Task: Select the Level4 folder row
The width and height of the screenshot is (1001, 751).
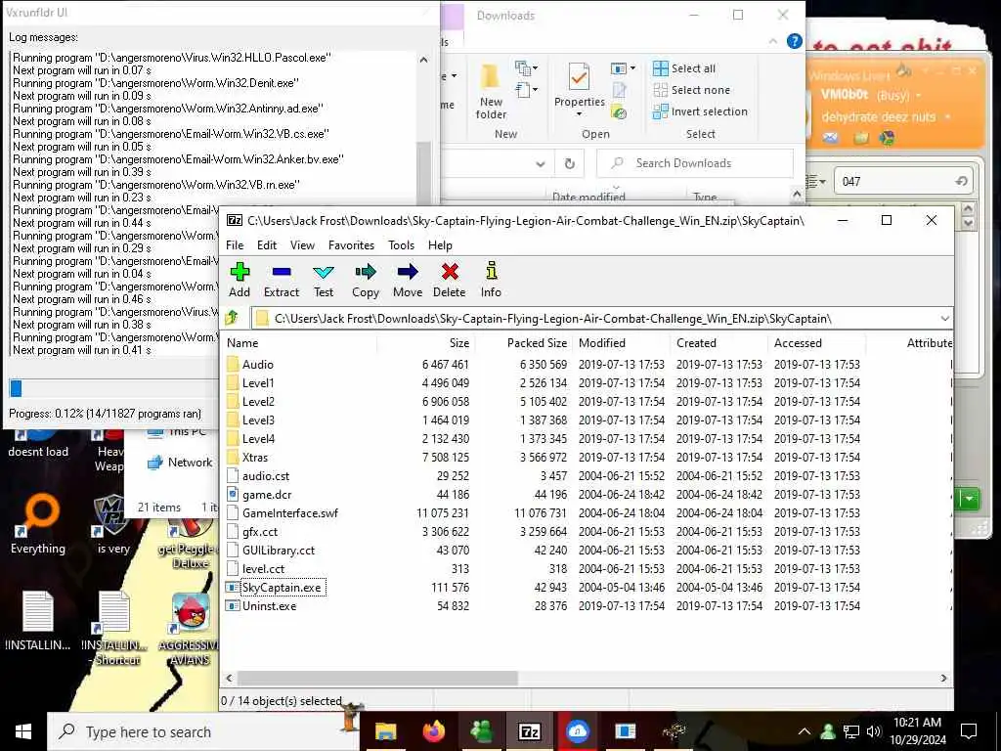Action: pyautogui.click(x=258, y=438)
